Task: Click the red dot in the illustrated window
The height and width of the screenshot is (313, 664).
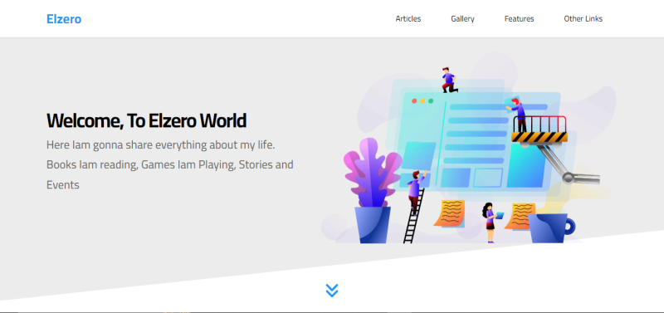Action: coord(414,100)
